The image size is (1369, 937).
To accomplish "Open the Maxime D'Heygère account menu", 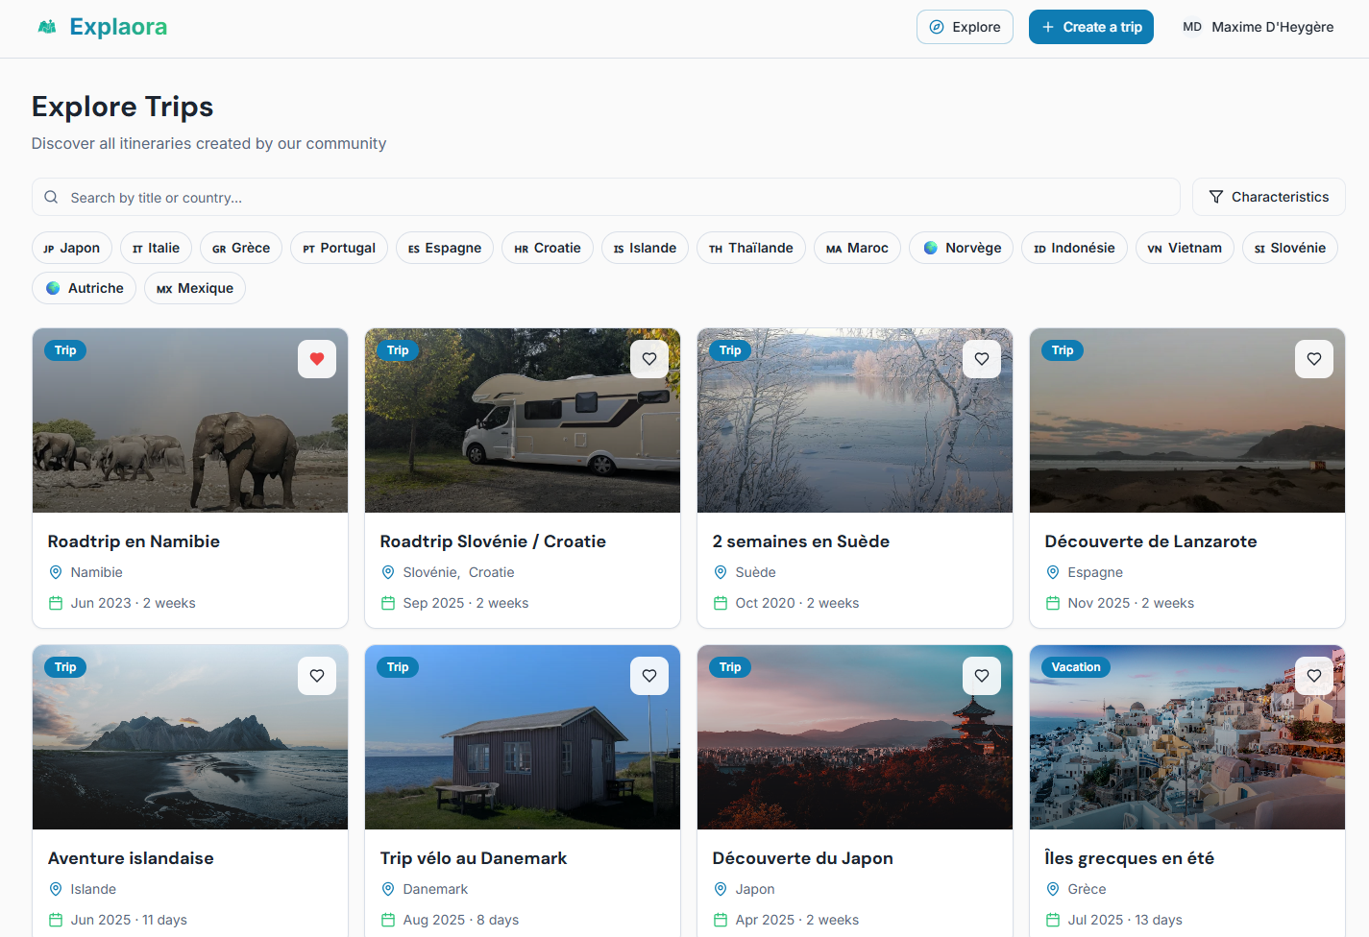I will pyautogui.click(x=1259, y=27).
